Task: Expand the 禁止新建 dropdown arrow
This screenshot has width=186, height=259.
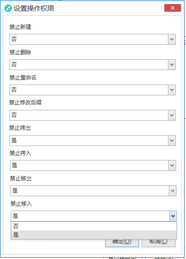Action: pyautogui.click(x=172, y=39)
